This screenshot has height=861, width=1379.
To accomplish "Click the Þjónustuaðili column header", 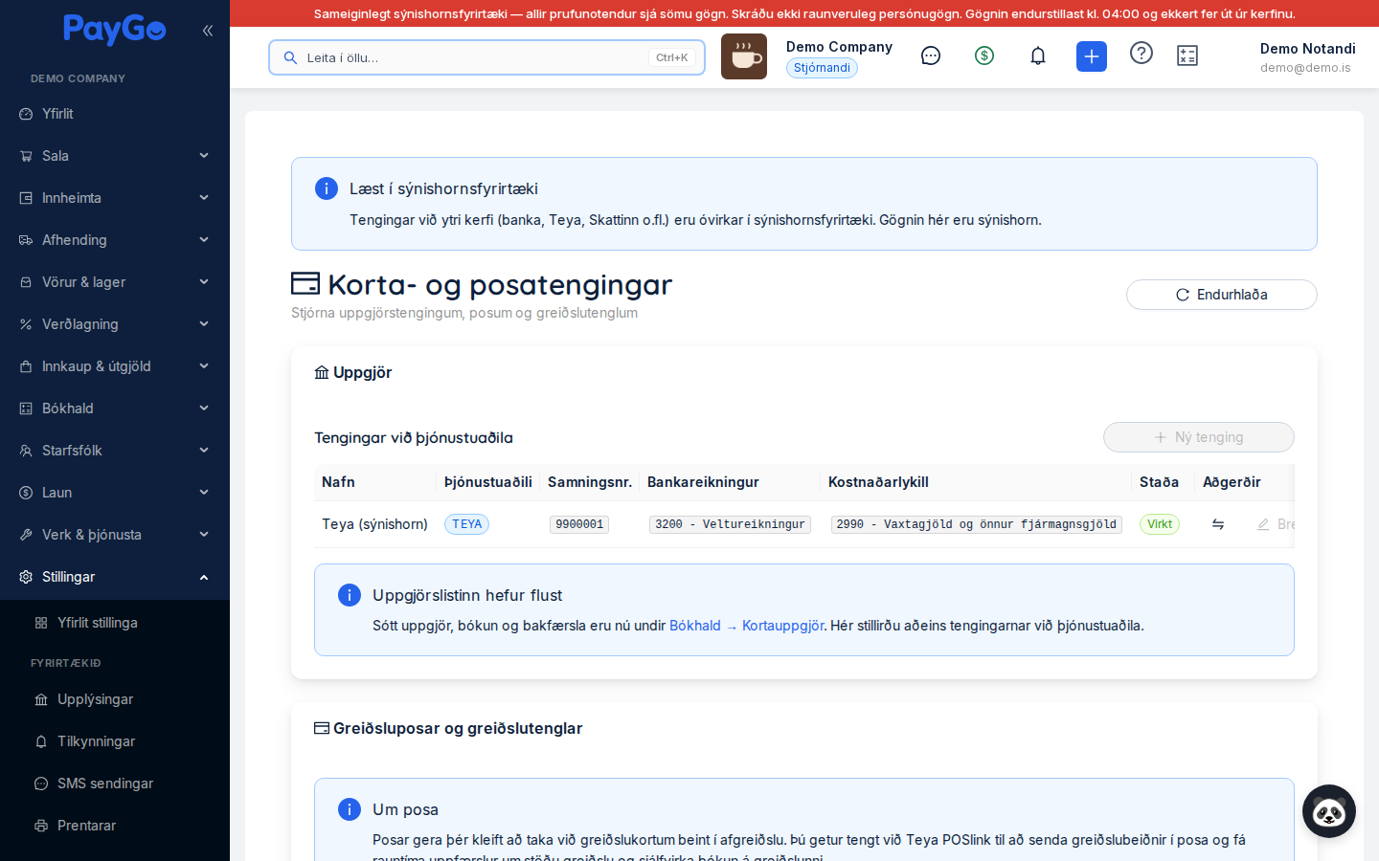I will pyautogui.click(x=488, y=482).
